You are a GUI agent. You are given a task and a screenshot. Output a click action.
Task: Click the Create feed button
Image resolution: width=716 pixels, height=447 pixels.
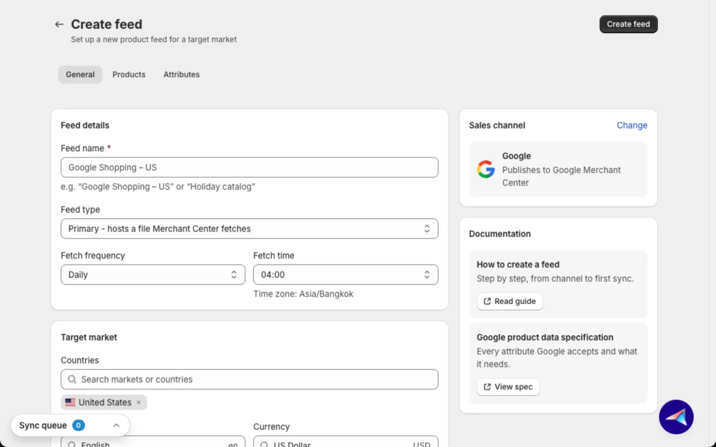coord(628,24)
